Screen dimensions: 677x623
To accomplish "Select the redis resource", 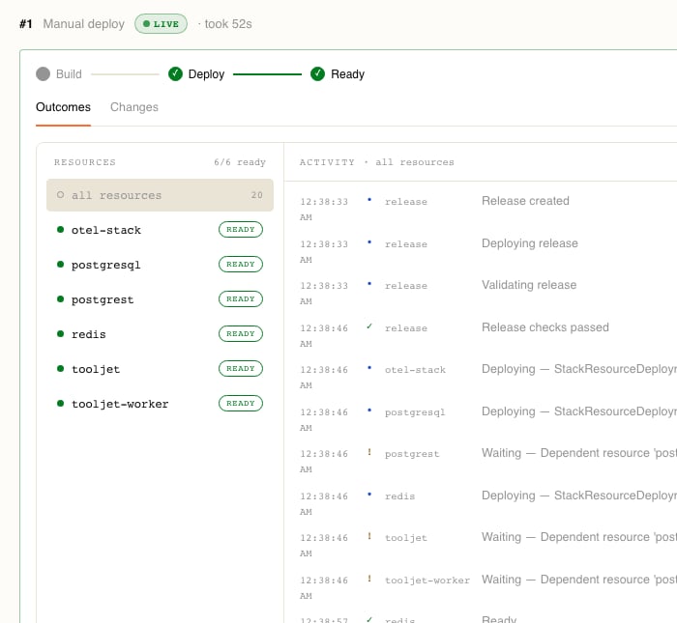I will 160,334.
